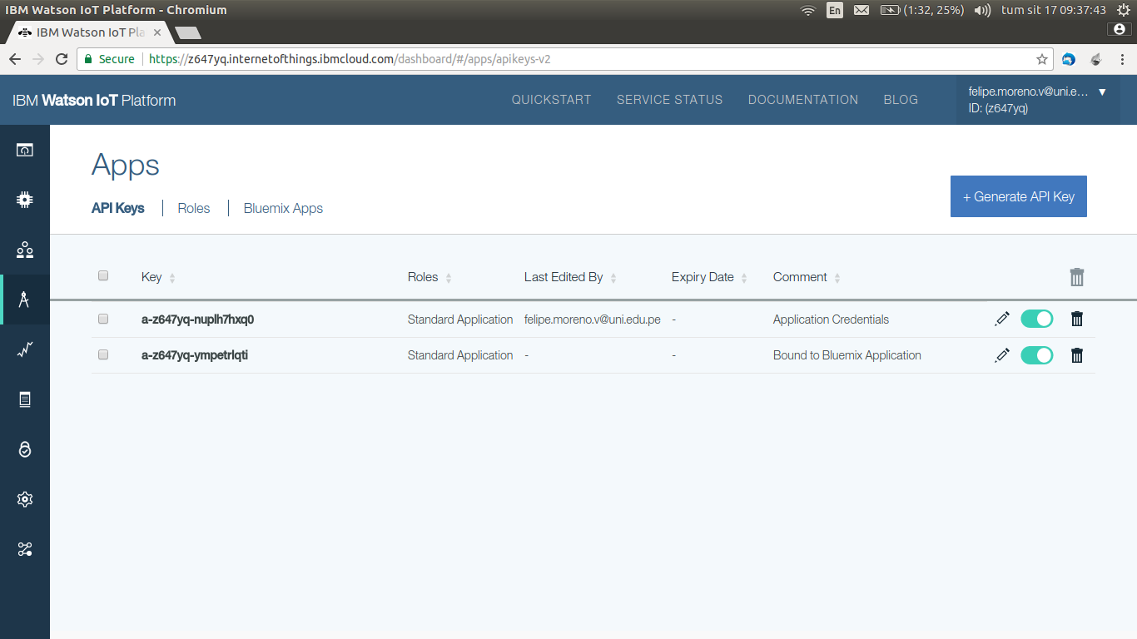This screenshot has width=1137, height=639.
Task: Click the header trash icon for bulk delete
Action: coord(1077,277)
